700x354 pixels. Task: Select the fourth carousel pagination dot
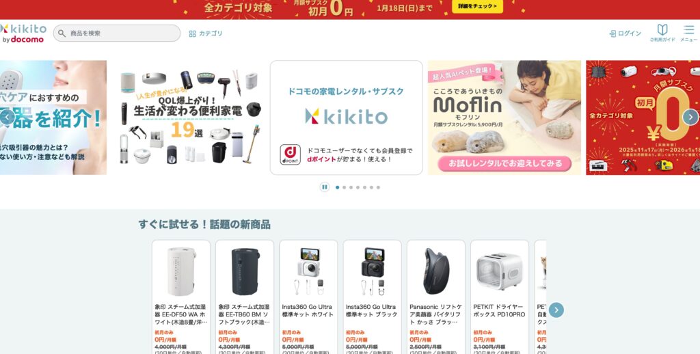[x=358, y=187]
